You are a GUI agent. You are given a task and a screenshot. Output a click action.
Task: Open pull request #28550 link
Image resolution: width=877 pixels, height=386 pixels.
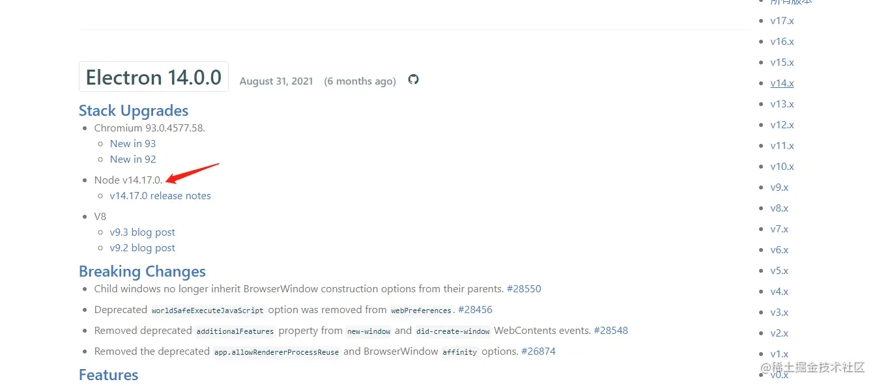(x=524, y=288)
